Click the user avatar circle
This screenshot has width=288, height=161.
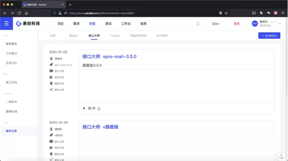pos(255,24)
